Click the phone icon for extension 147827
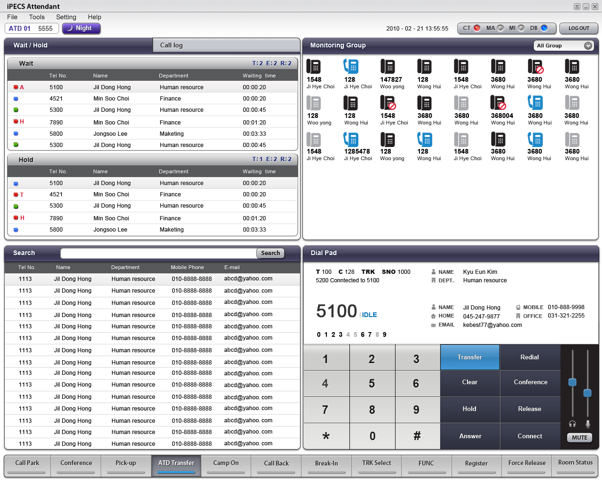Screen dimensions: 602x481 pyautogui.click(x=388, y=67)
